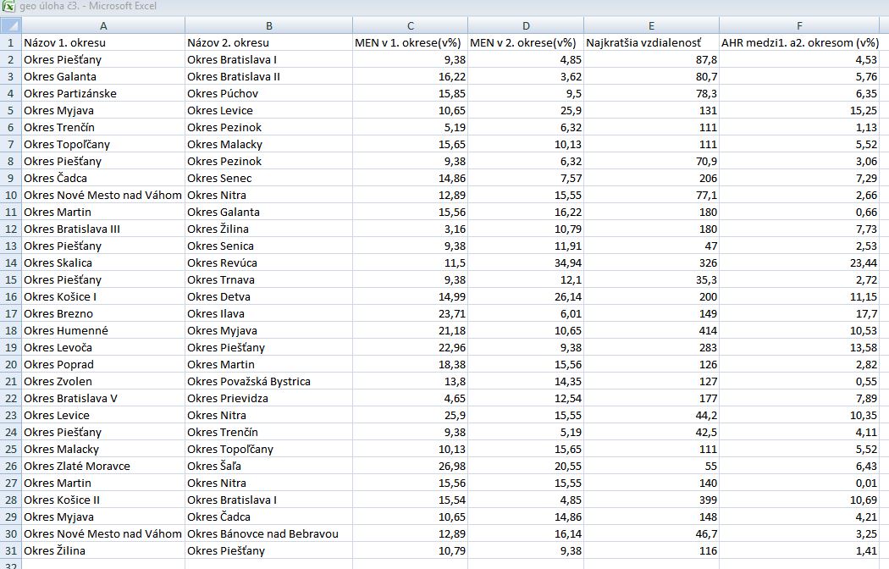The width and height of the screenshot is (889, 569).
Task: Select column E header
Action: pyautogui.click(x=651, y=25)
